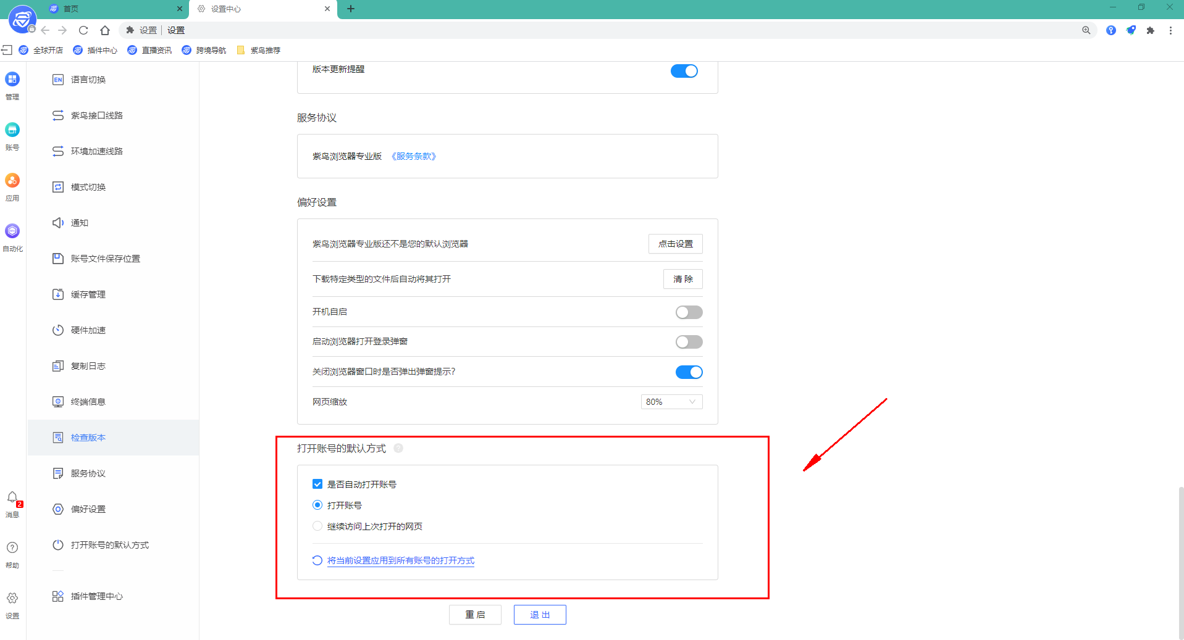The image size is (1184, 640).
Task: Open the 服务条款 link
Action: coord(413,156)
